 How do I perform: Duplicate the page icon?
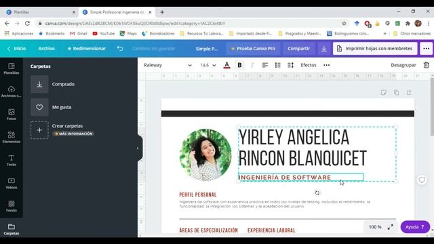coord(396,92)
